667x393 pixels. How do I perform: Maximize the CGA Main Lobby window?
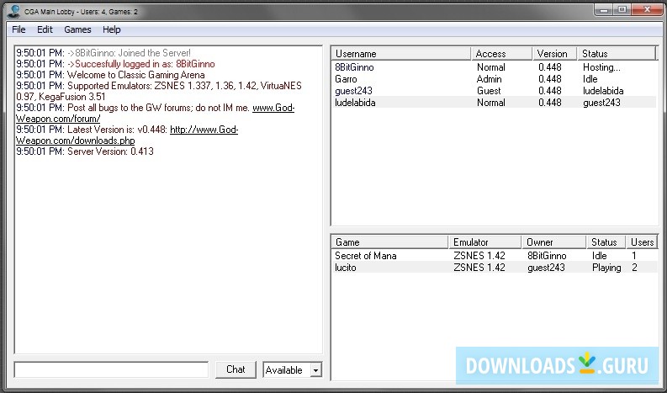[622, 9]
